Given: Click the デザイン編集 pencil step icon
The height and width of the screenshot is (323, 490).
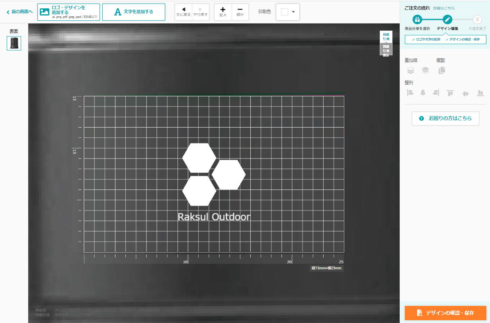Looking at the screenshot, I should click(447, 20).
